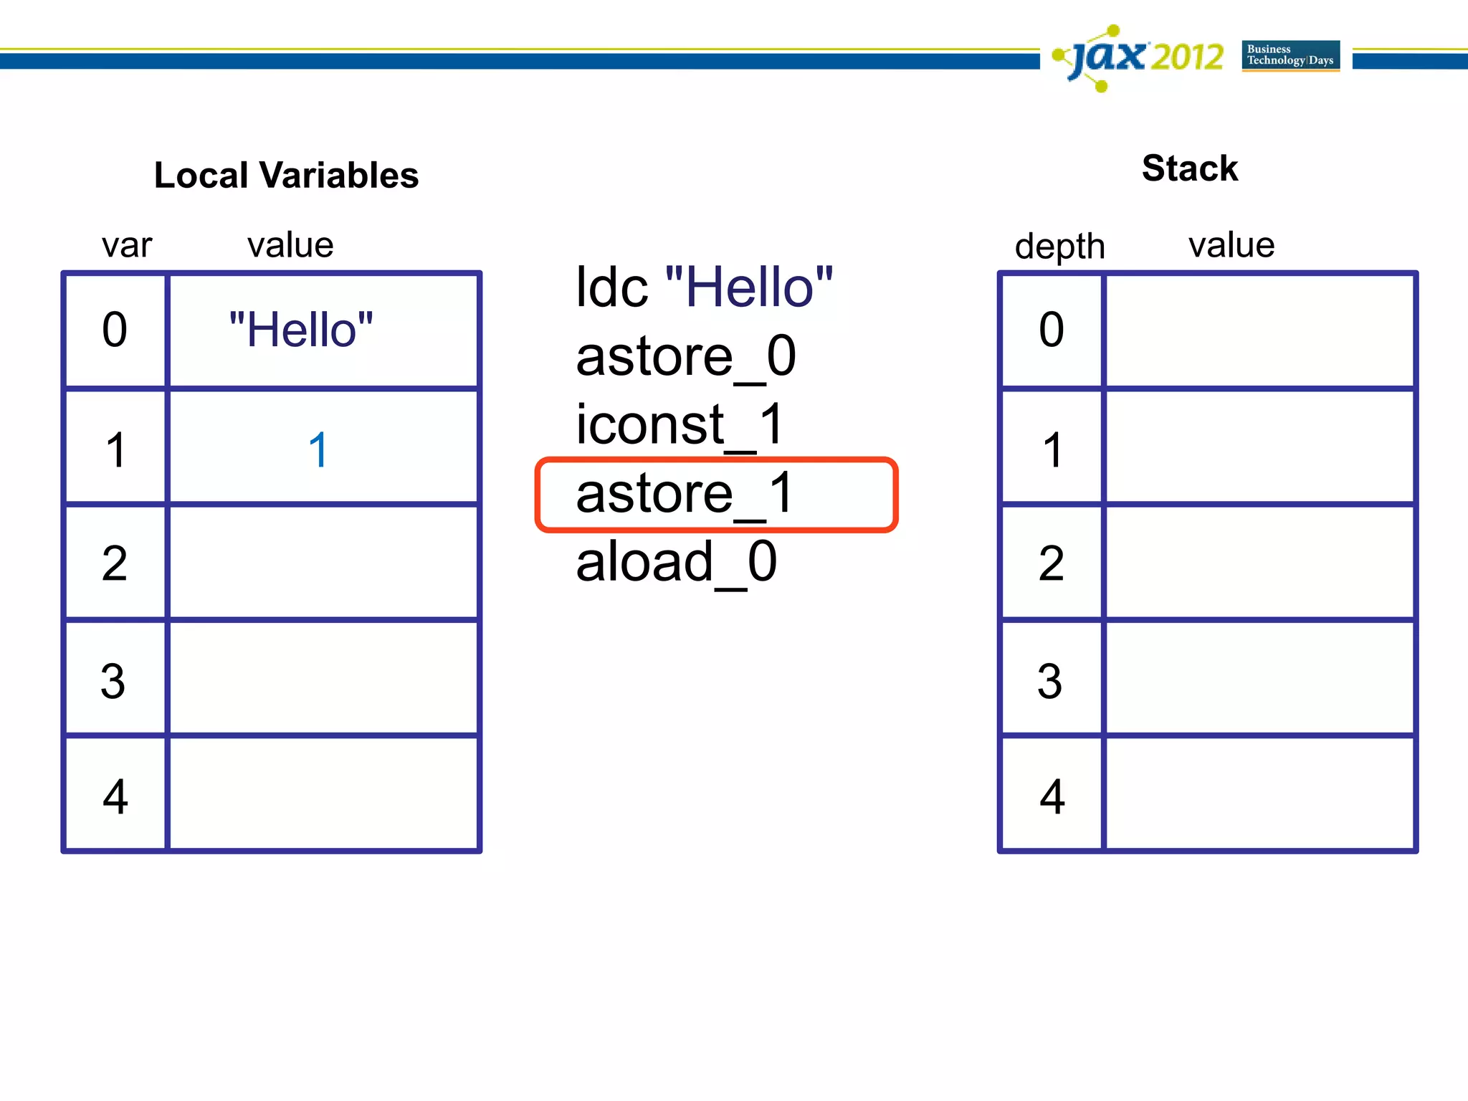Click the blue 1 value in local variable 1
Image resolution: width=1468 pixels, height=1101 pixels.
tap(318, 450)
